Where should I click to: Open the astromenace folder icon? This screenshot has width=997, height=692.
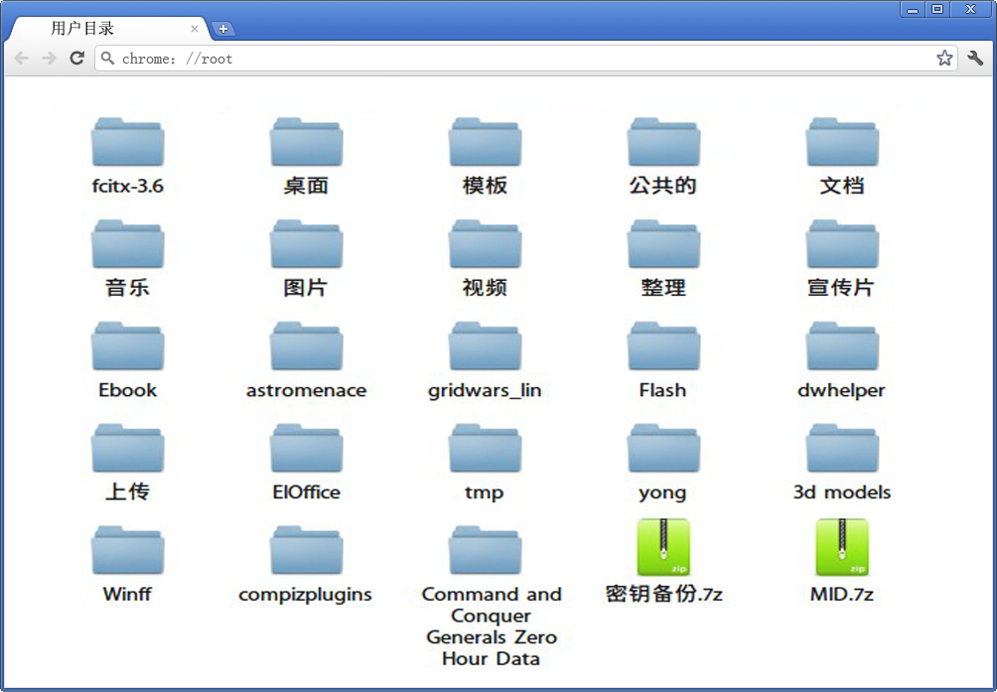(307, 346)
